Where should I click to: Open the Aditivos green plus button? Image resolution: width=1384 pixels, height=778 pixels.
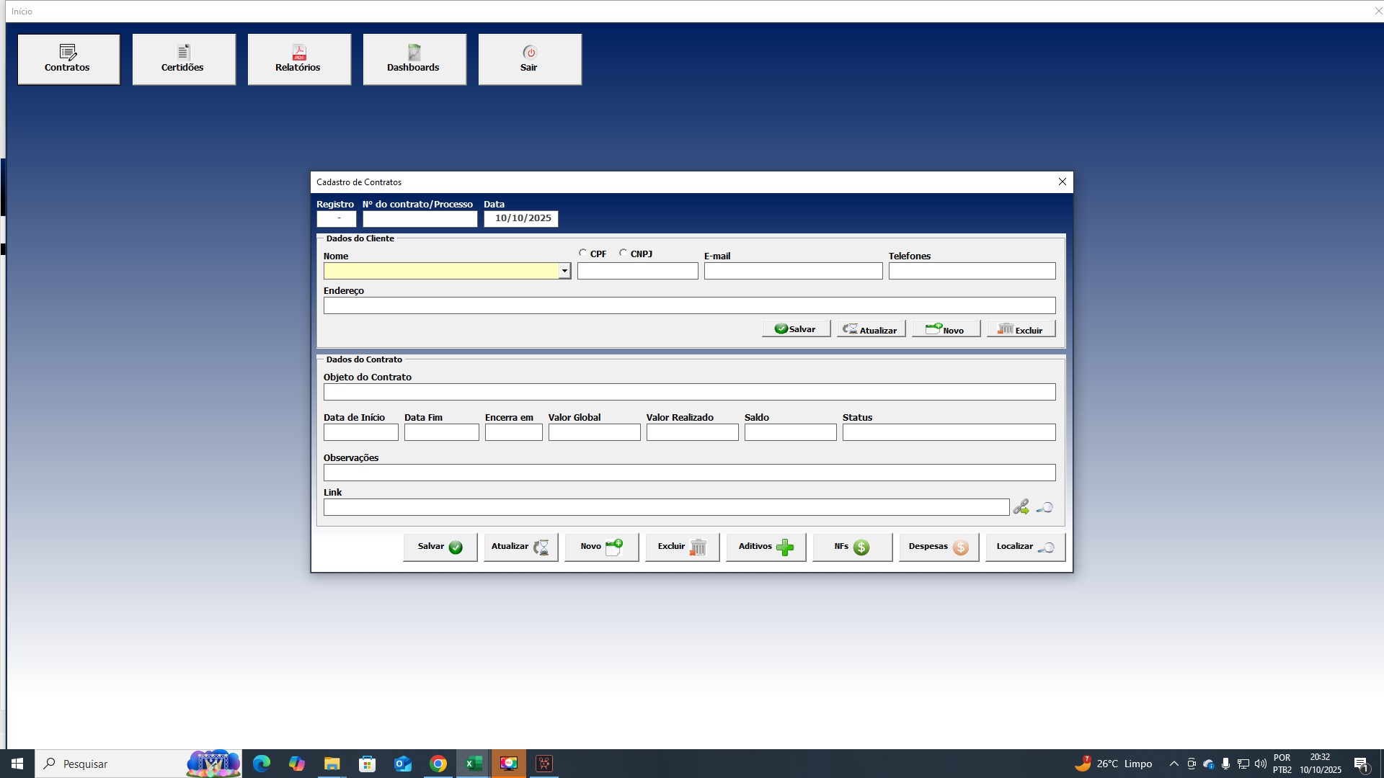click(x=766, y=547)
